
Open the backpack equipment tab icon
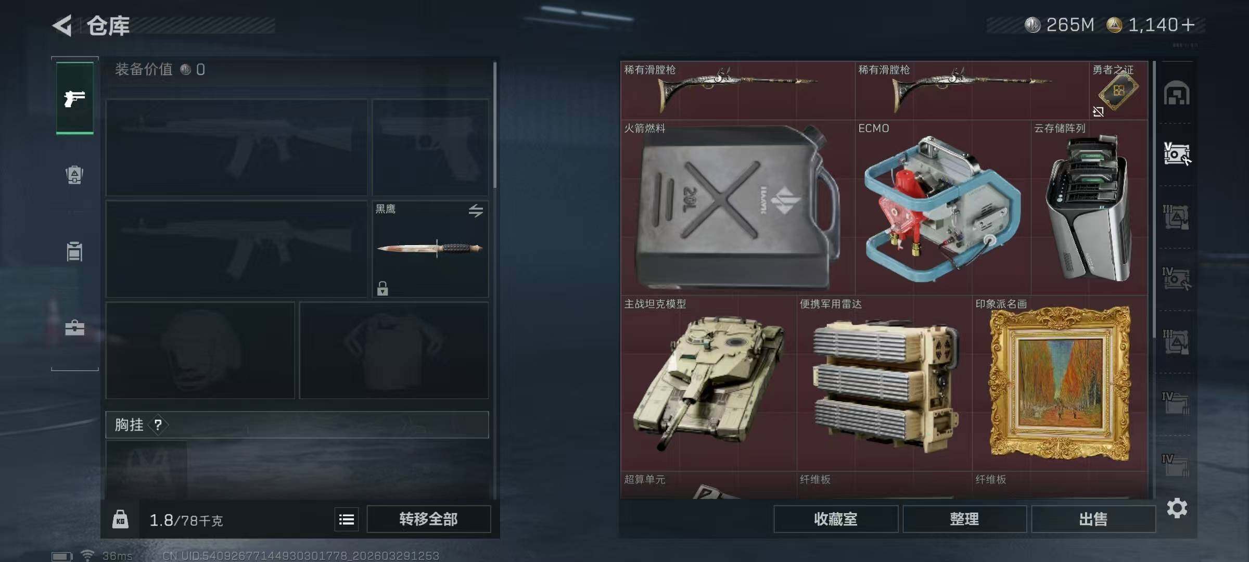(x=74, y=175)
